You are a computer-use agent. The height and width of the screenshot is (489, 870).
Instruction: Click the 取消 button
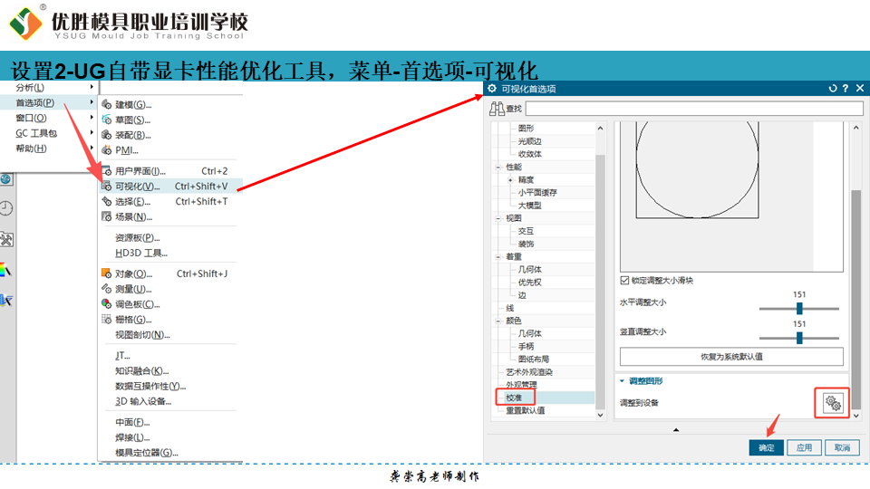pyautogui.click(x=842, y=447)
